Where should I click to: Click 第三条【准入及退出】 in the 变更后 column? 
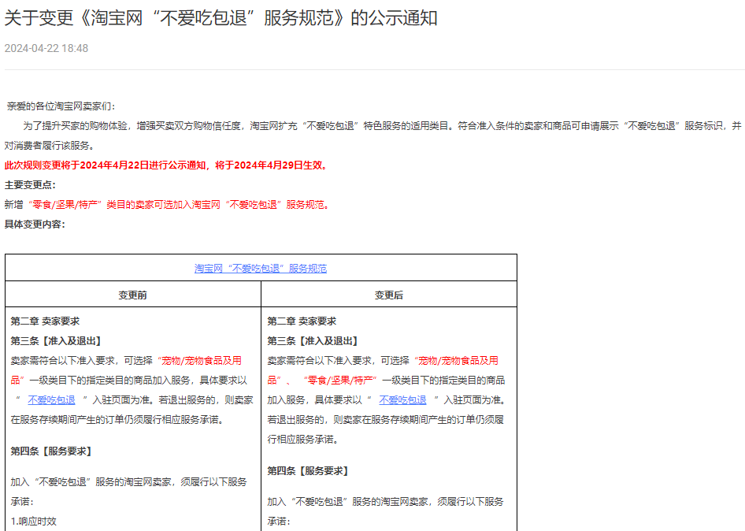pyautogui.click(x=313, y=341)
